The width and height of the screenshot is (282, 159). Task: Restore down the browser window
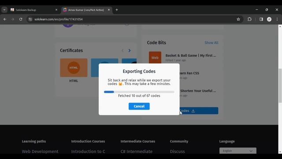click(267, 10)
